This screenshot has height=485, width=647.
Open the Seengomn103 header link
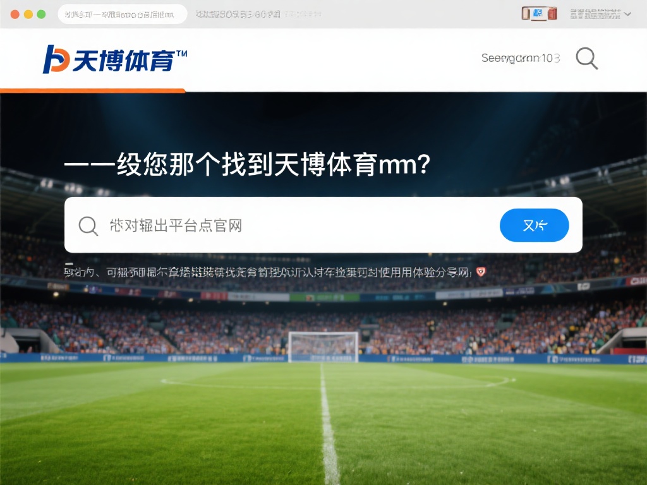[x=521, y=58]
